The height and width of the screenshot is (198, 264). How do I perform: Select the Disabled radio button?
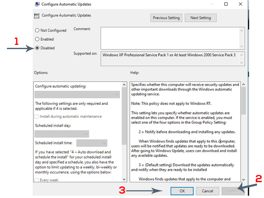coord(37,48)
